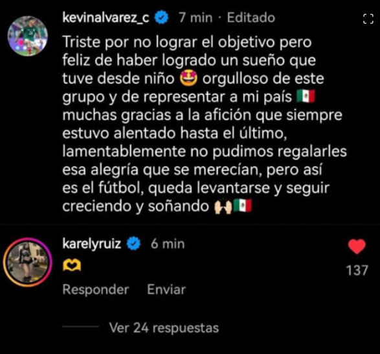The image size is (380, 354).
Task: Click Mexico flag at end of caption
Action: pos(243,206)
